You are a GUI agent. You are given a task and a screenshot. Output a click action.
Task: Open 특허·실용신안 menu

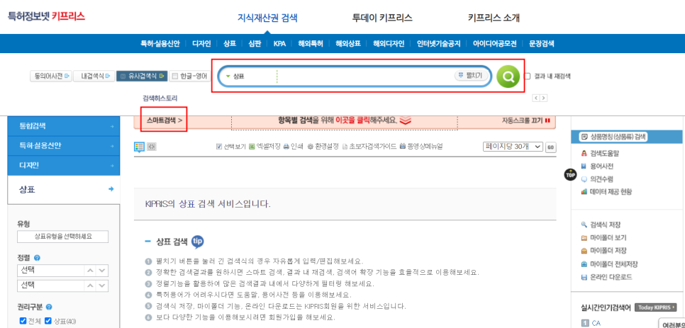(160, 44)
